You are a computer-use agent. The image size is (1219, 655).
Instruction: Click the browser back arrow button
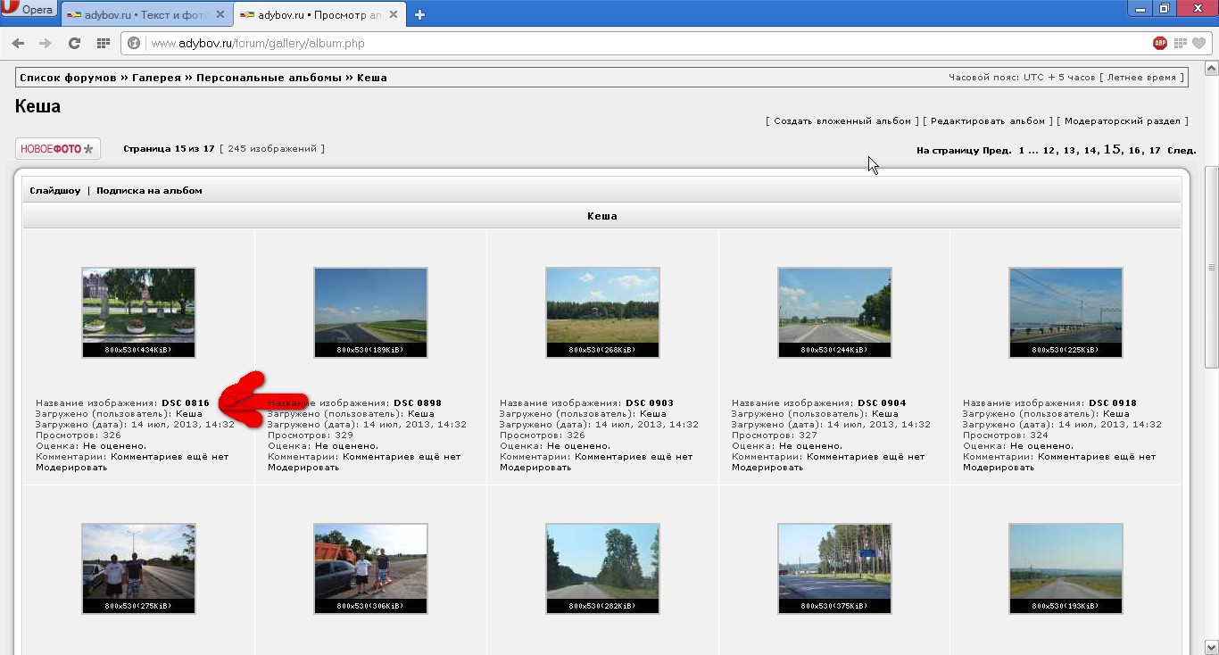click(18, 43)
